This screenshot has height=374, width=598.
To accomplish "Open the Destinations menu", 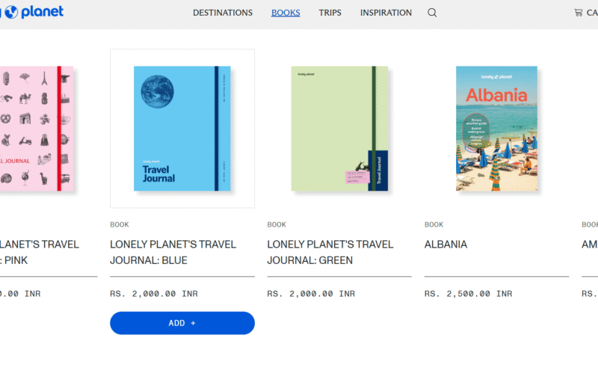I will 223,13.
